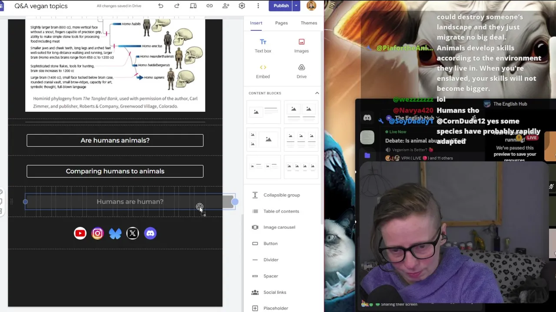Open Instagram social link icon
Image resolution: width=556 pixels, height=312 pixels.
(97, 233)
